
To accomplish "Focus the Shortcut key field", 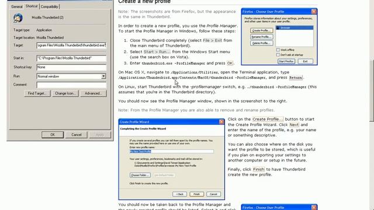I will click(71, 67).
